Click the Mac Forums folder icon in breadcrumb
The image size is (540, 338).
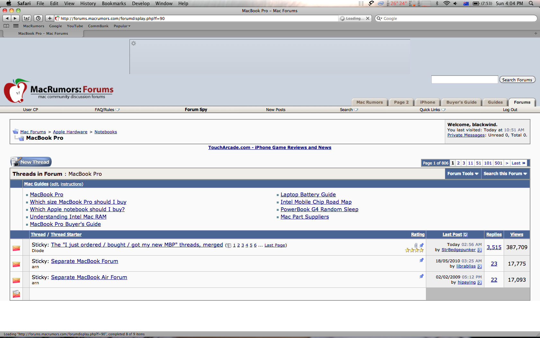point(15,131)
